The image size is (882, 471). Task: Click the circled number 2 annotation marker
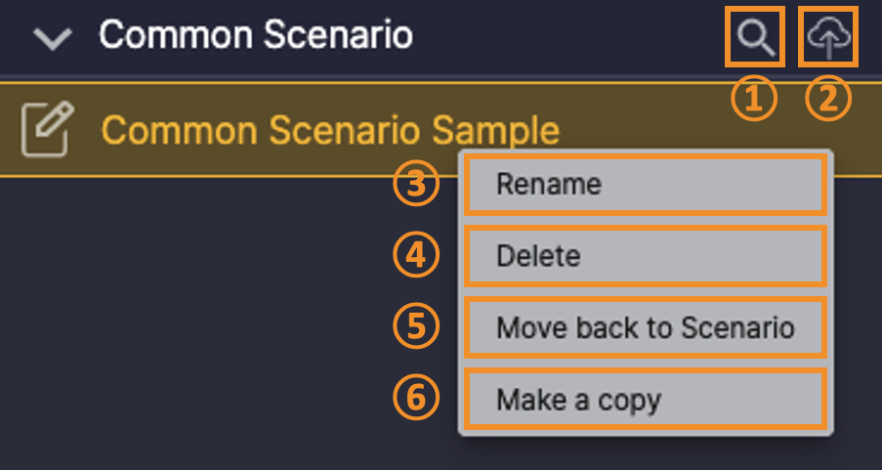[x=828, y=98]
